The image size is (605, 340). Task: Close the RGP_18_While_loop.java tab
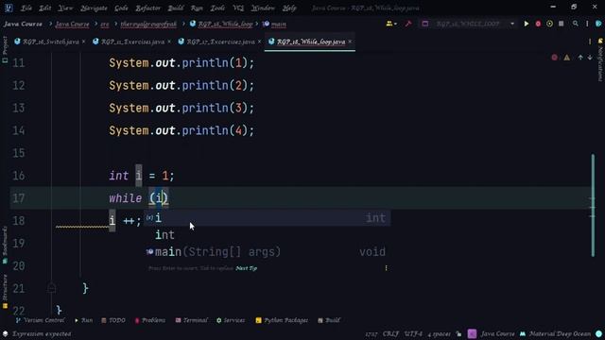coord(350,42)
